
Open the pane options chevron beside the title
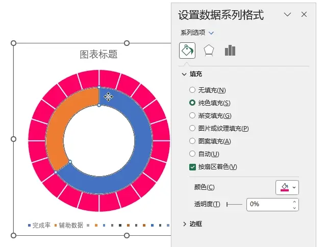pyautogui.click(x=287, y=15)
